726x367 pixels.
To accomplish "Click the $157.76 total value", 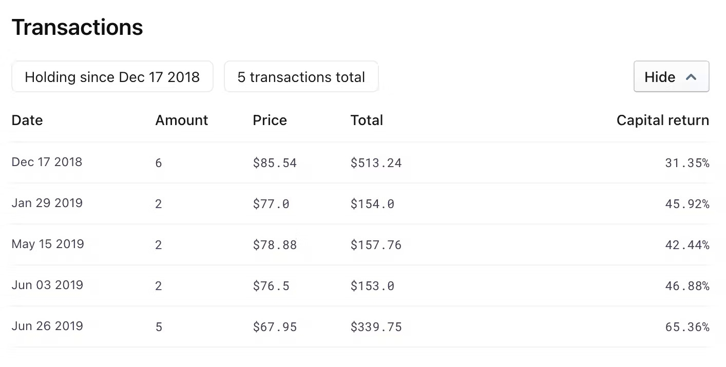I will tap(376, 245).
